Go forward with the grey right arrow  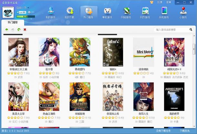click(x=13, y=29)
